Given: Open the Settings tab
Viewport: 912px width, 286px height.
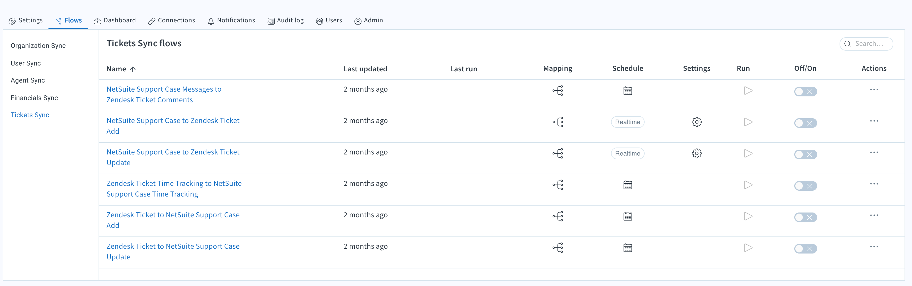Looking at the screenshot, I should 26,21.
